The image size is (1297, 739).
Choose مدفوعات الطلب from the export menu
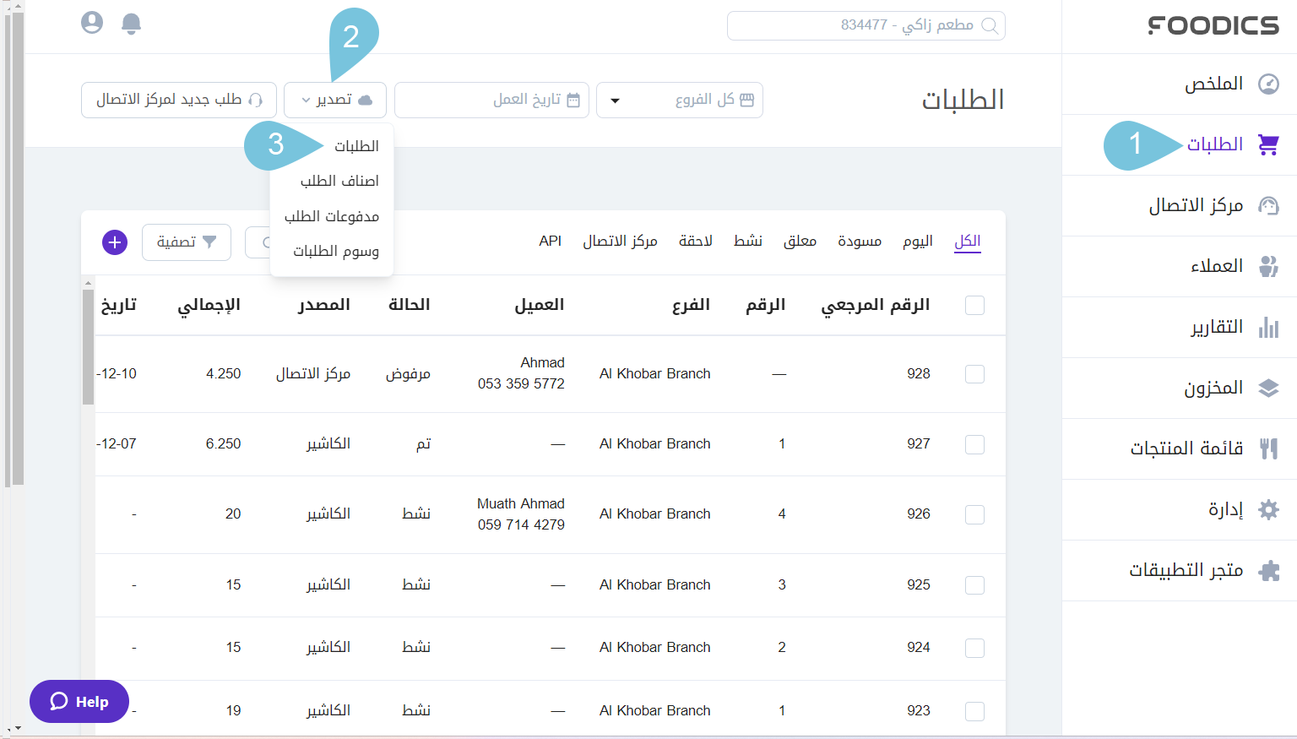coord(331,216)
